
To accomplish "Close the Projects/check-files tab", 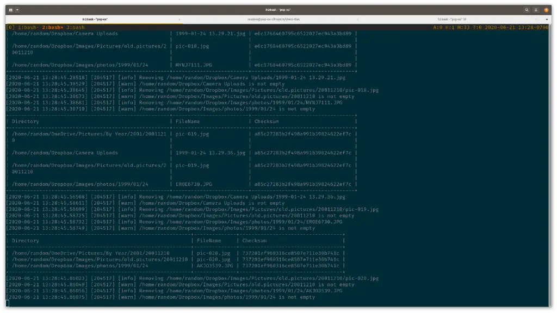I will click(357, 20).
